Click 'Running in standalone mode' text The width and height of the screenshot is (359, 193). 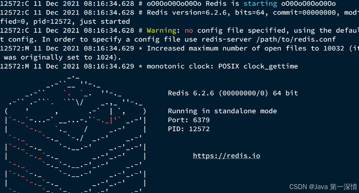[x=222, y=111]
